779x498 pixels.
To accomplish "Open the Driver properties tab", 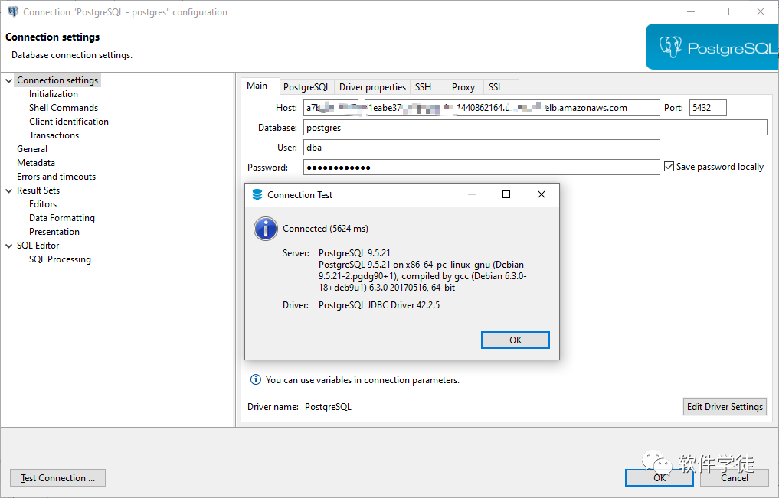I will pos(372,86).
